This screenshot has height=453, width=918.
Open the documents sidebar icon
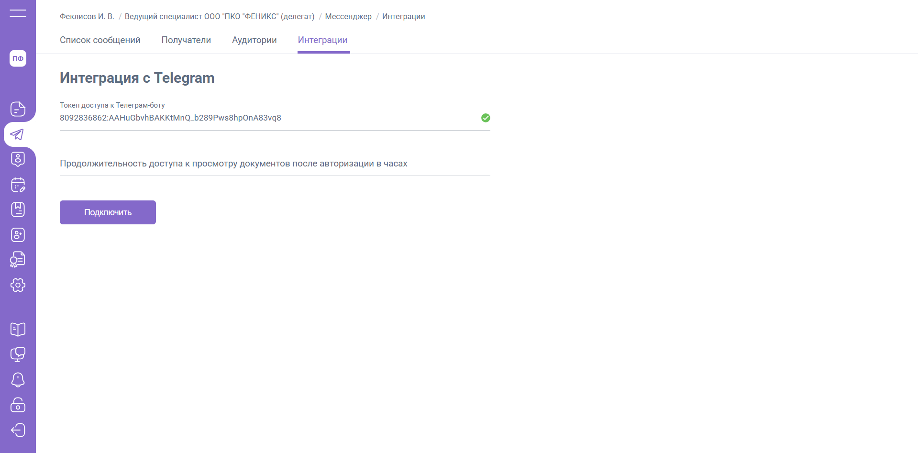tap(18, 109)
